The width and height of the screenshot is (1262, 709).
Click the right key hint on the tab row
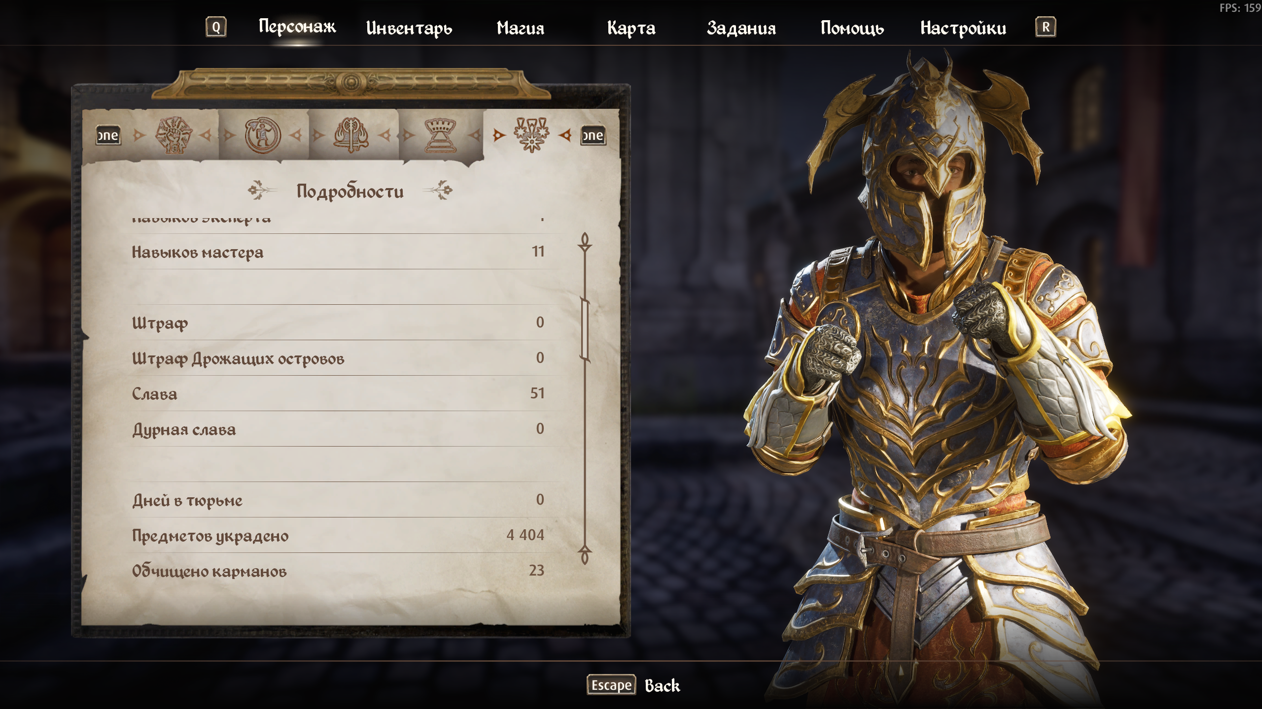pos(594,135)
